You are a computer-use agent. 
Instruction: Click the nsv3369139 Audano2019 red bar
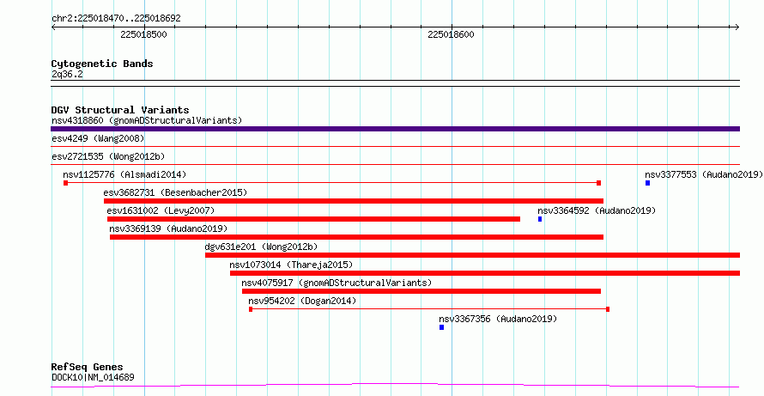(x=356, y=237)
